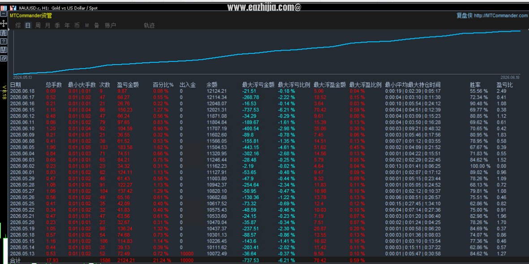Screen dimensions: 529x264
Task: Switch to the 综 summary tab
Action: coord(18,25)
